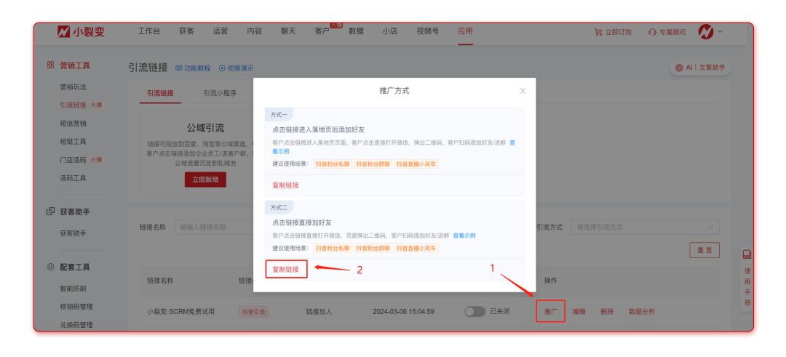786x357 pixels.
Task: Copy link under 方式一 section
Action: (285, 185)
